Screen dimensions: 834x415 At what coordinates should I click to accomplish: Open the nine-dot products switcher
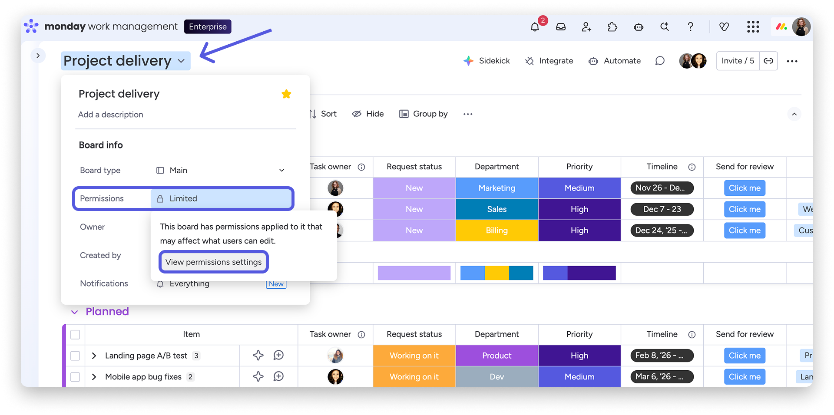click(753, 27)
